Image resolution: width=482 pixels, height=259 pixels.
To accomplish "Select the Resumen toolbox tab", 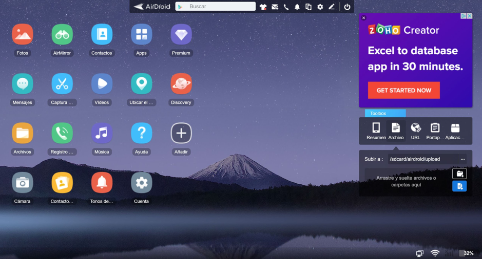I will click(x=376, y=131).
